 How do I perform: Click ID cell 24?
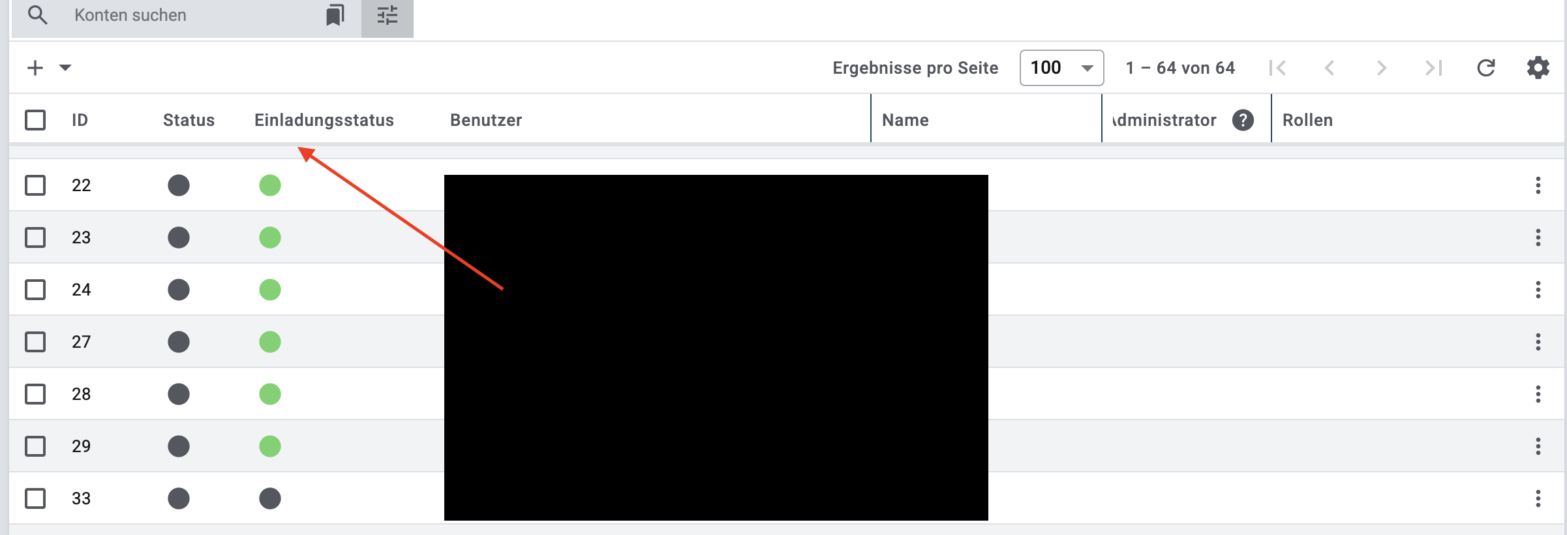[81, 290]
